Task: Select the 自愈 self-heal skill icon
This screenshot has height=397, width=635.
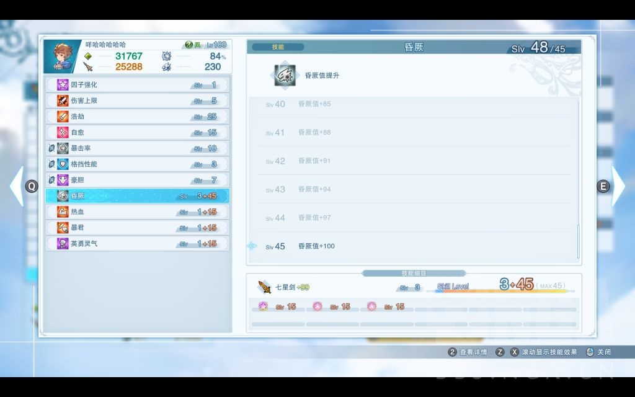Action: (62, 132)
